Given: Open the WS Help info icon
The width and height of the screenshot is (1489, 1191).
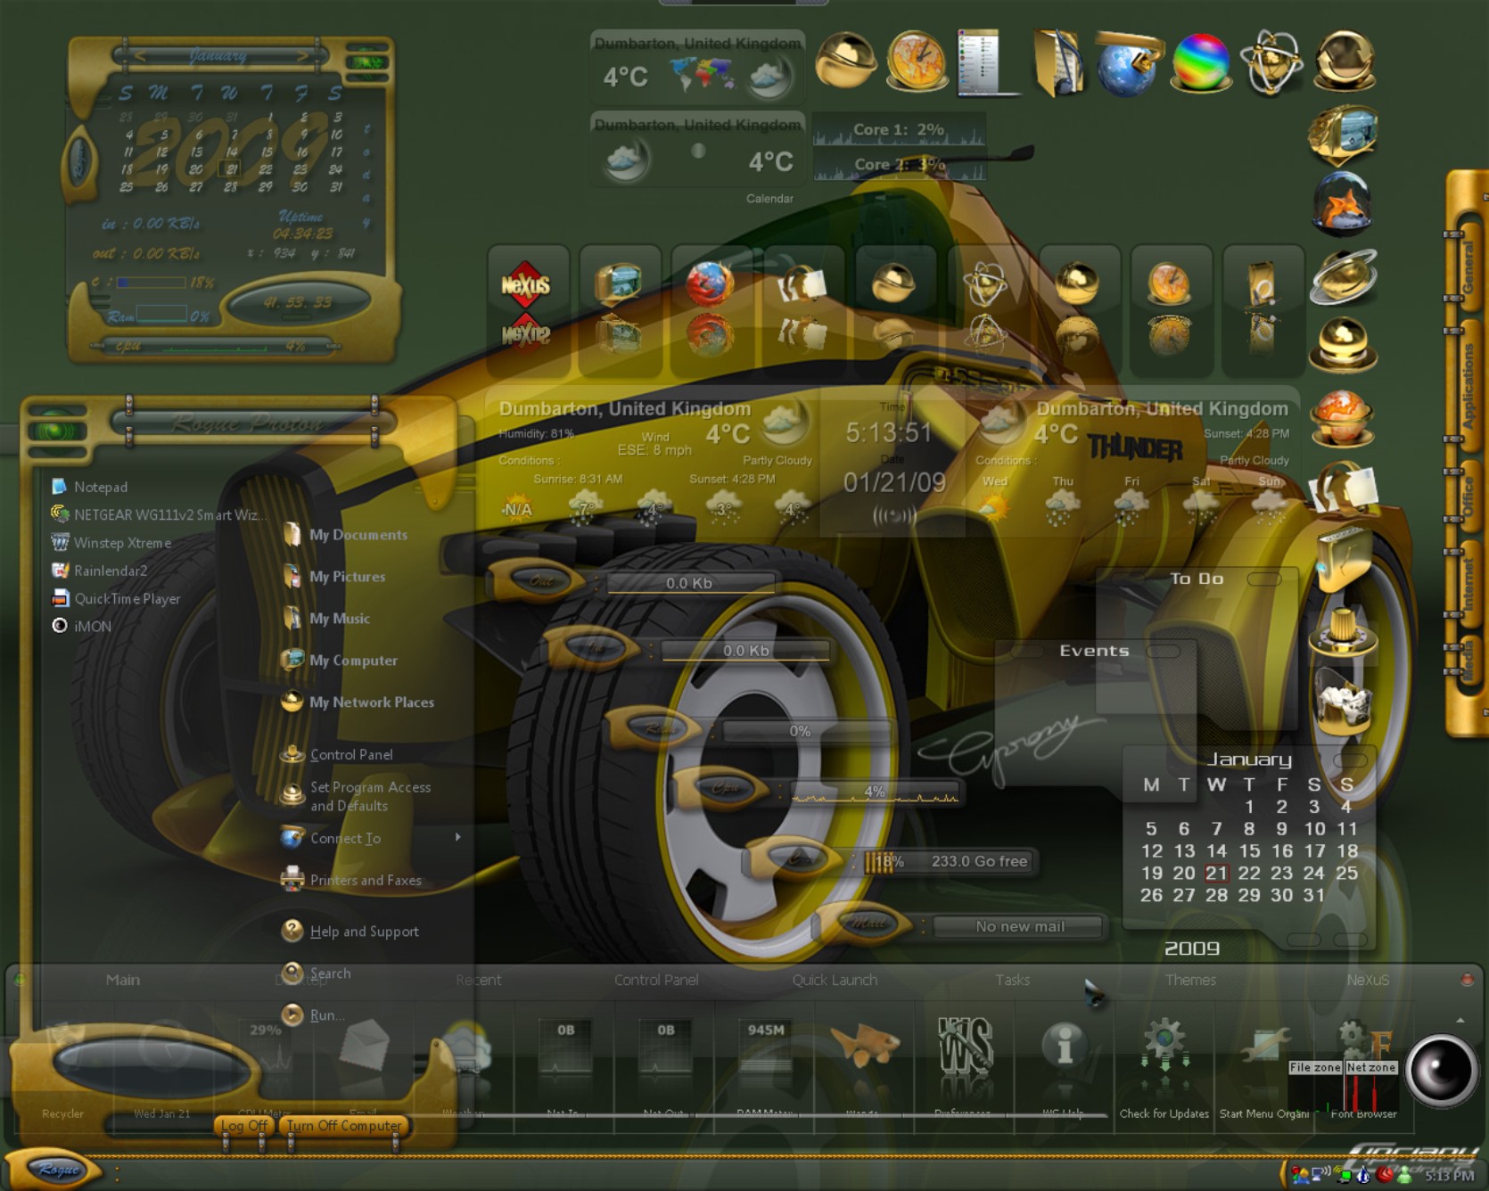Looking at the screenshot, I should pyautogui.click(x=1064, y=1045).
